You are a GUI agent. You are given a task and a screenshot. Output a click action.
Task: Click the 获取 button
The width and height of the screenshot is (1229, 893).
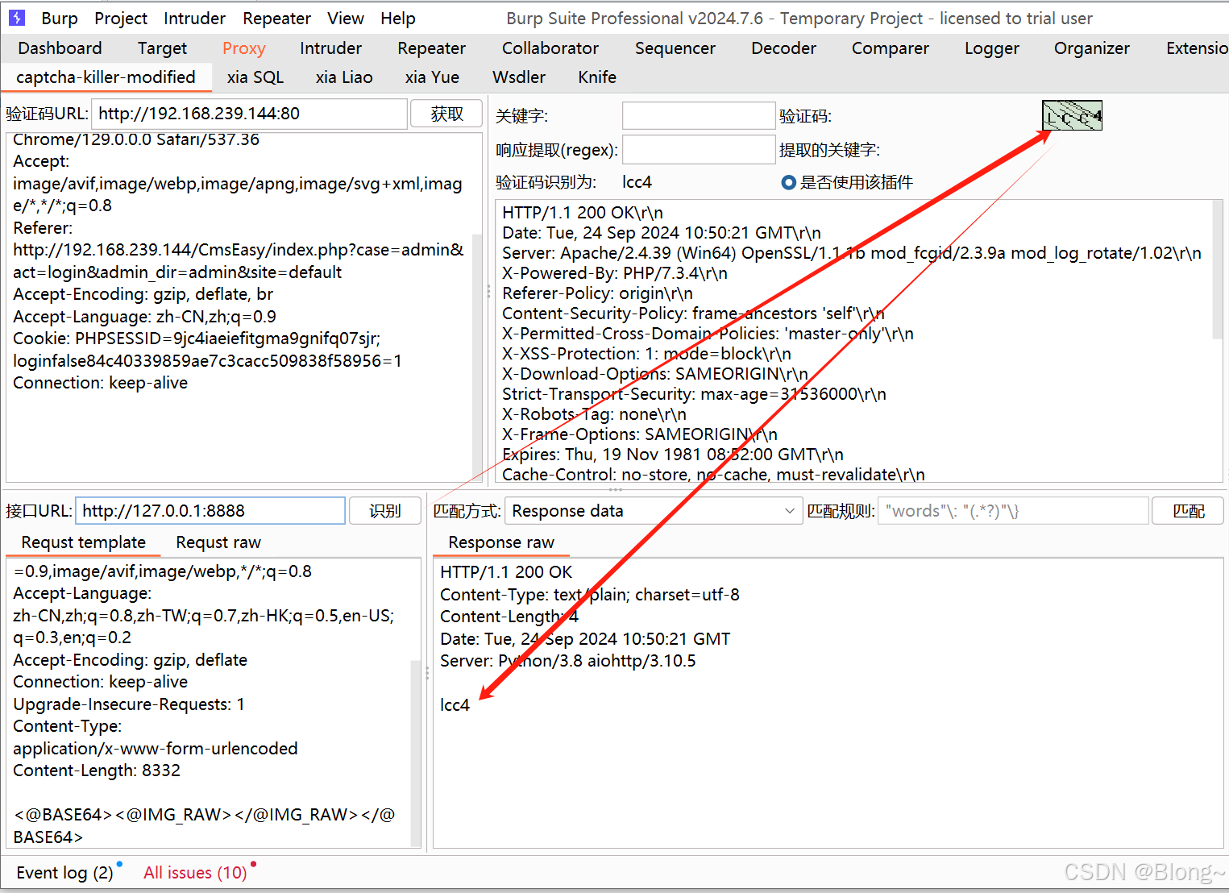[x=446, y=114]
